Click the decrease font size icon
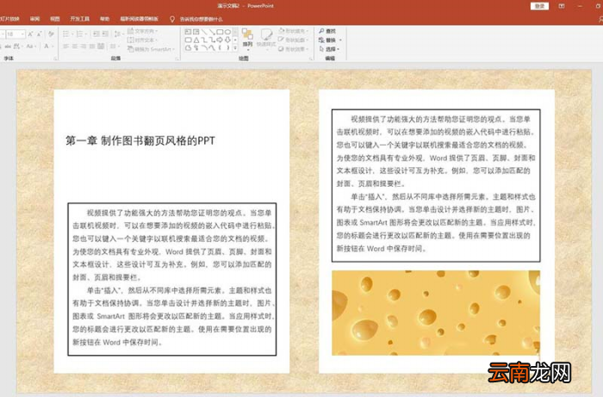The image size is (603, 397). coord(40,34)
